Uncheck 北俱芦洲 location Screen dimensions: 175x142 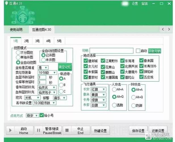tap(122, 66)
